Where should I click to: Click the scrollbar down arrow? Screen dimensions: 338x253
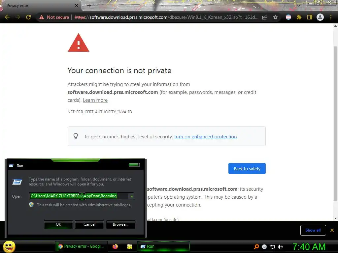coord(335,218)
